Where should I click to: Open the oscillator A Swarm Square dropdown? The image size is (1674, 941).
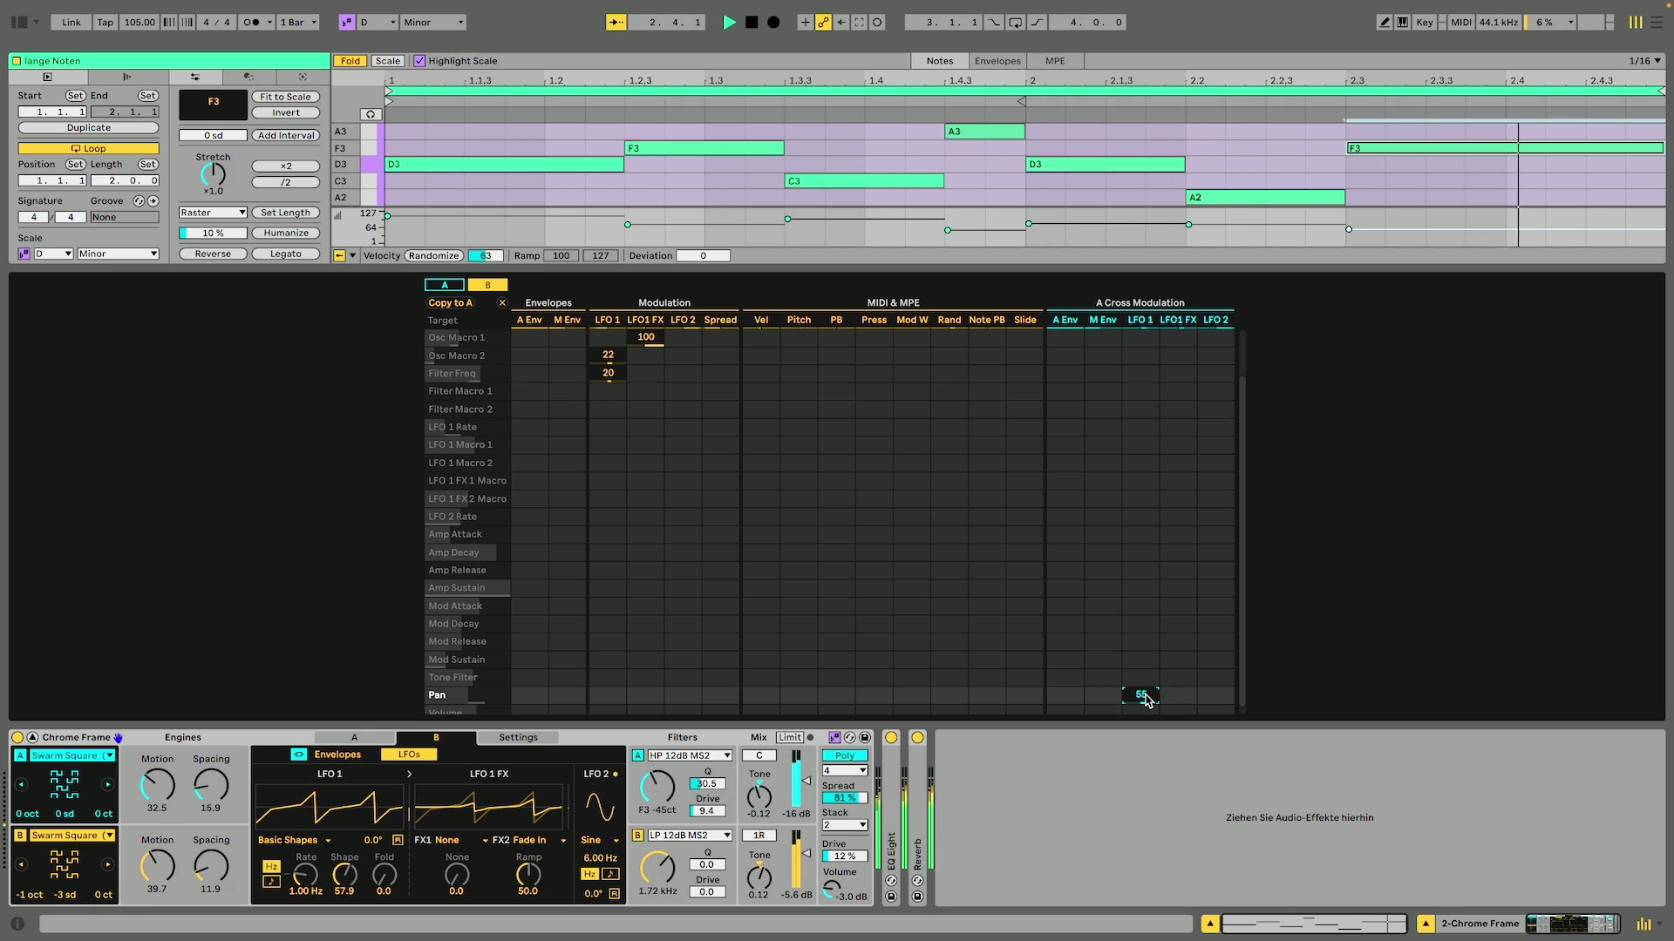click(72, 756)
